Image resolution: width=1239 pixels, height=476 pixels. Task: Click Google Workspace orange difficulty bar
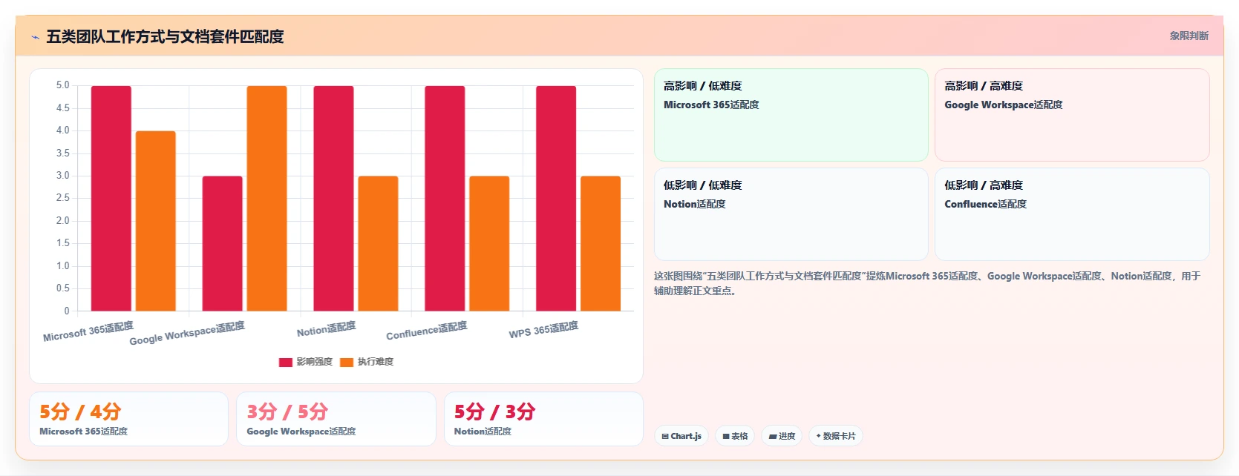(267, 198)
